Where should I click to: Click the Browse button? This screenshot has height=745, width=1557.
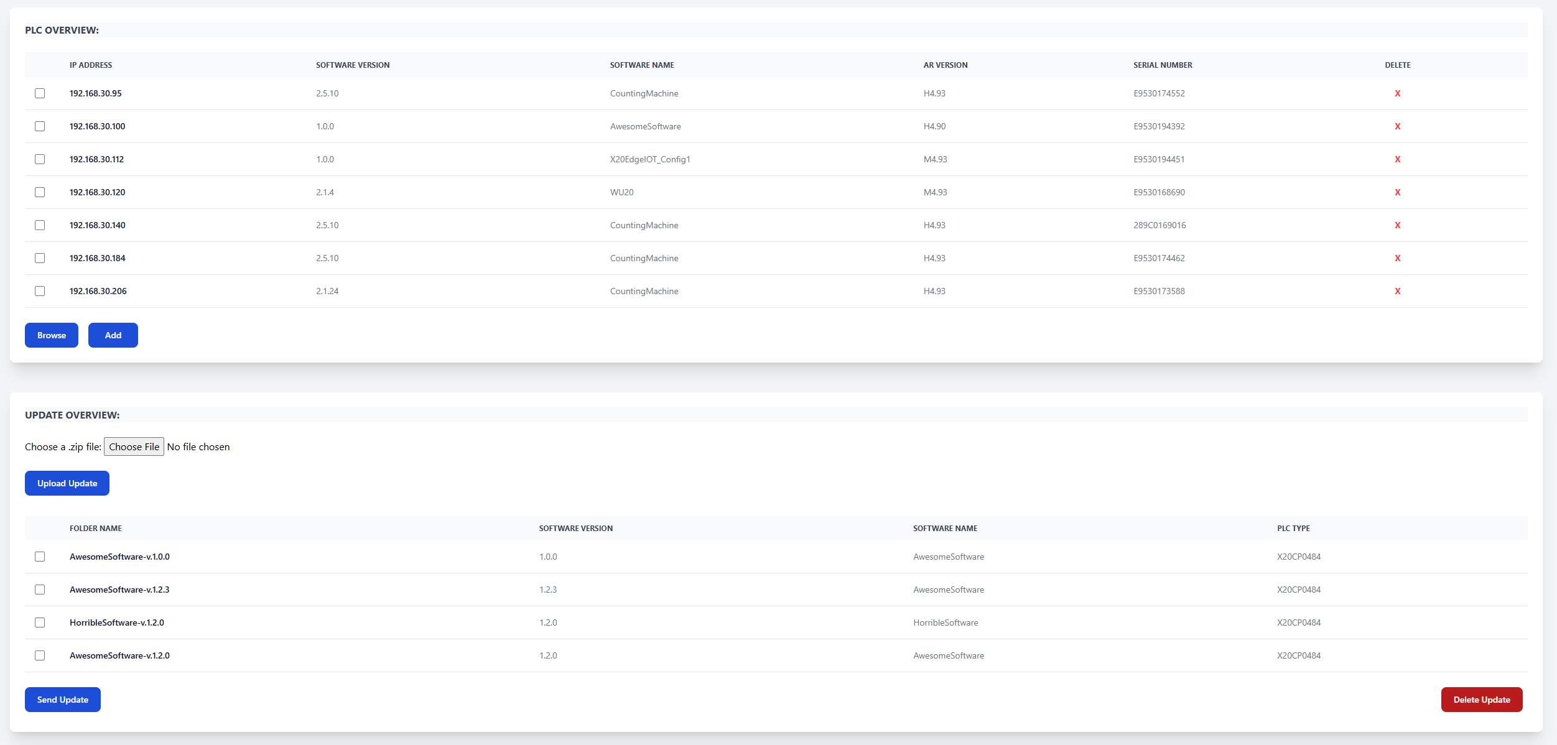tap(52, 335)
